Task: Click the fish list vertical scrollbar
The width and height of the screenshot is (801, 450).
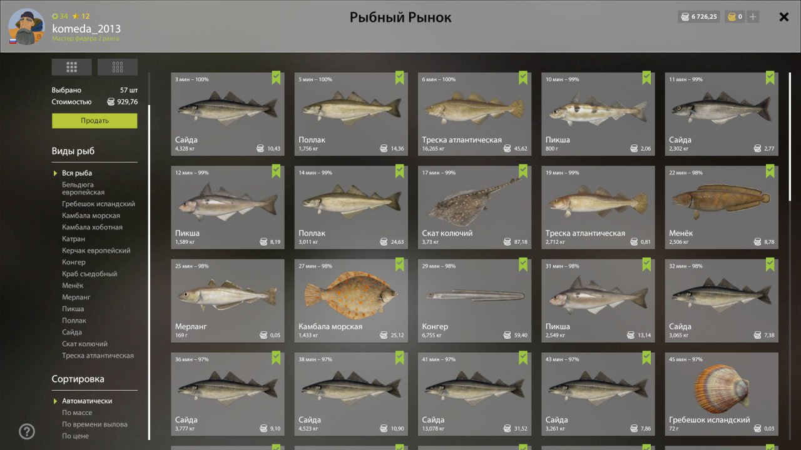Action: click(x=790, y=137)
